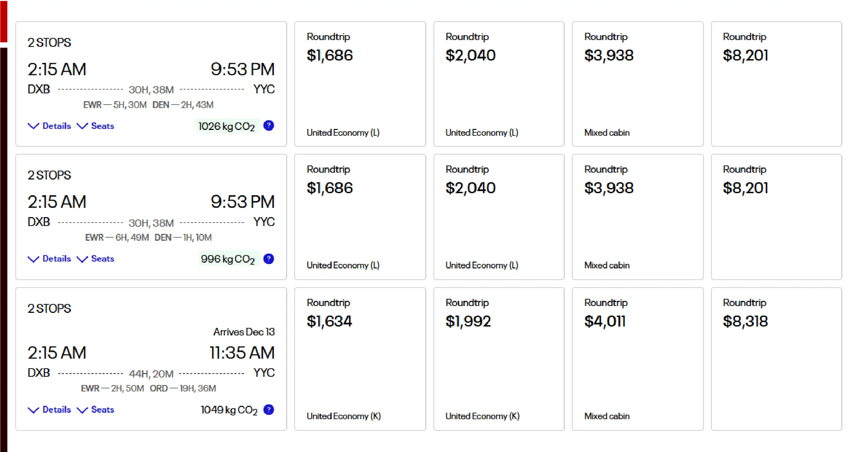Screen dimensions: 857x452
Task: Choose the $8,318 roundtrip fare
Action: click(x=776, y=359)
